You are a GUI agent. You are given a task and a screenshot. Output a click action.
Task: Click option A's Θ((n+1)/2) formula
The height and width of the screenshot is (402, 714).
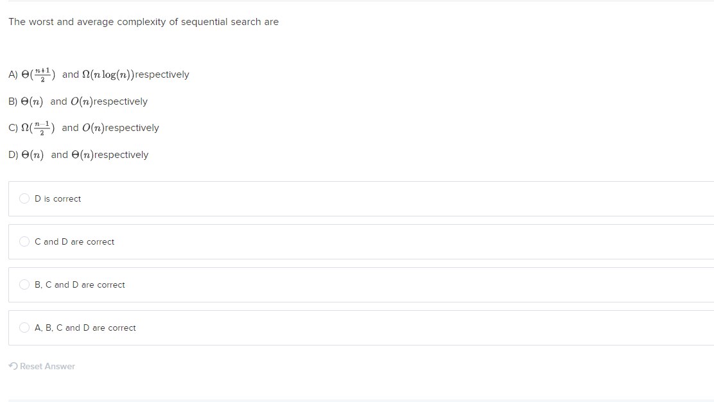39,74
